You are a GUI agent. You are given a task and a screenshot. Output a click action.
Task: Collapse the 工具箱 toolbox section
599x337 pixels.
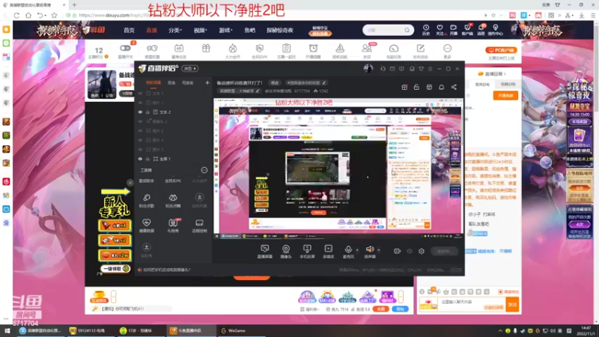[204, 170]
